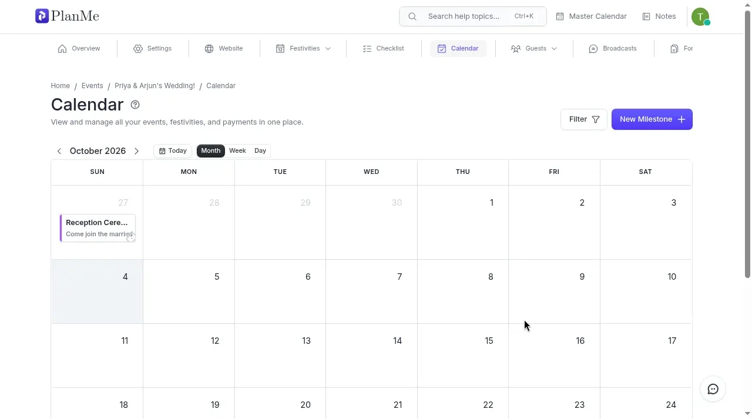The height and width of the screenshot is (419, 752).
Task: Go to the Broadcasts tab
Action: pos(613,49)
